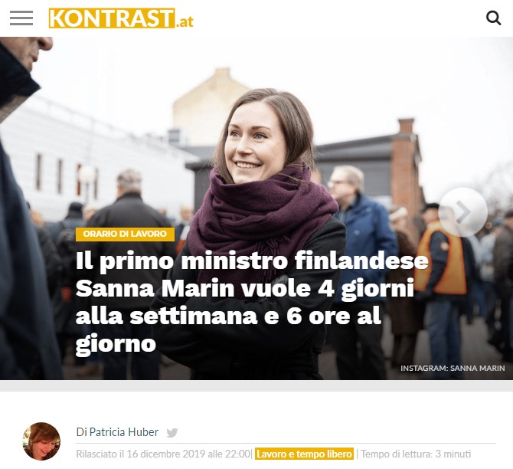Viewport: 513px width, 469px height.
Task: Click the search magnifier icon
Action: click(493, 18)
